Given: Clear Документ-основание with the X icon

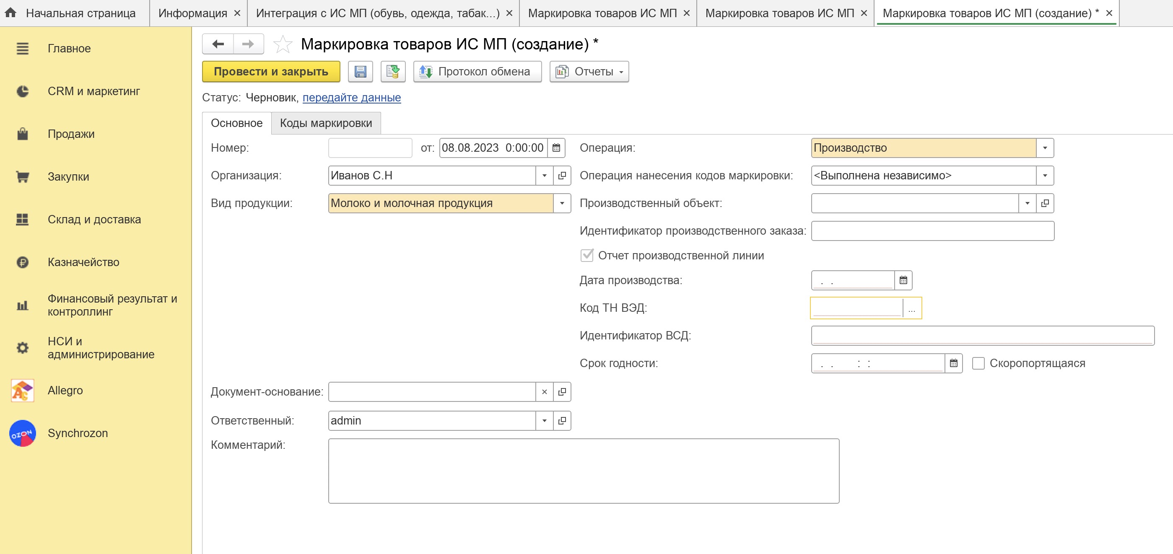Looking at the screenshot, I should pyautogui.click(x=544, y=392).
